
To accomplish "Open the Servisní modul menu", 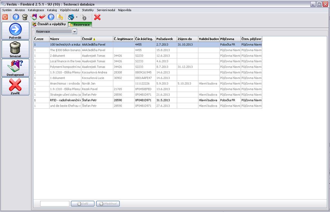I will [x=106, y=10].
